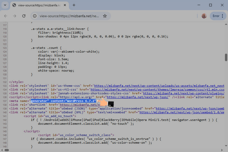Screen dimensions: 228x152
Task: Open the tab search dropdown arrow
Action: coord(5,5)
